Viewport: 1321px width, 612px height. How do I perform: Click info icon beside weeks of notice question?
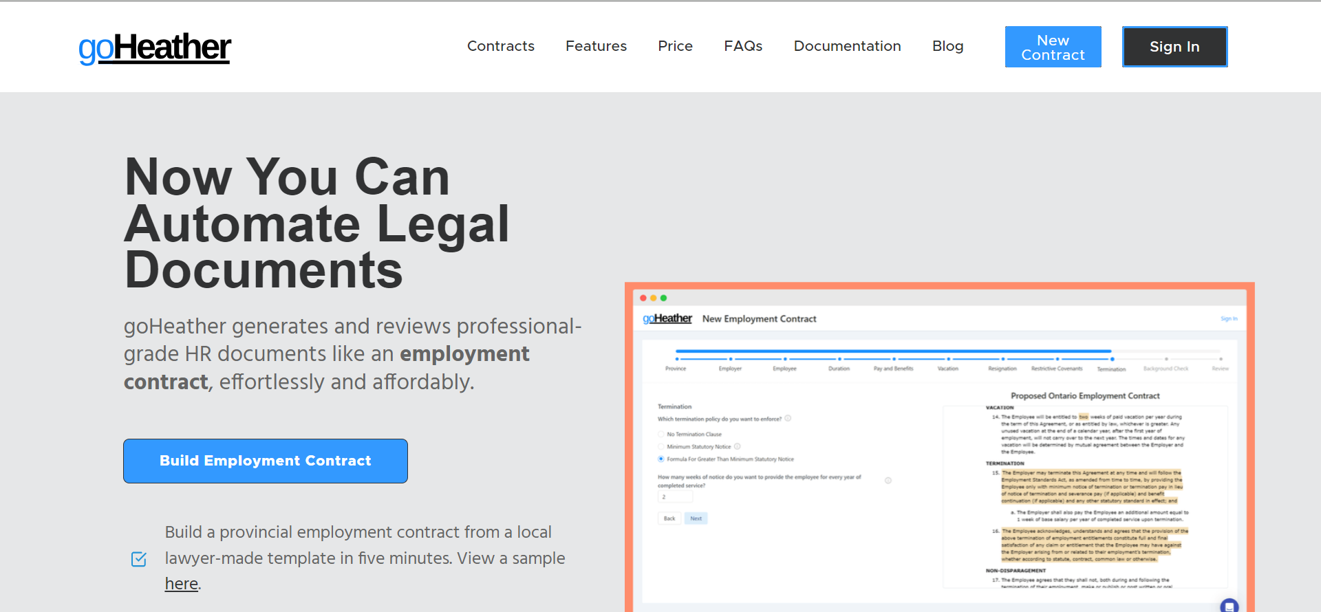click(888, 481)
